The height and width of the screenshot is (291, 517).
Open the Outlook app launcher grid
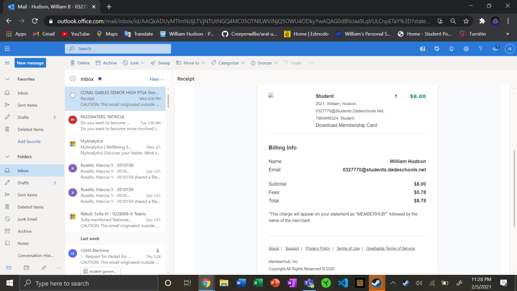click(x=7, y=48)
